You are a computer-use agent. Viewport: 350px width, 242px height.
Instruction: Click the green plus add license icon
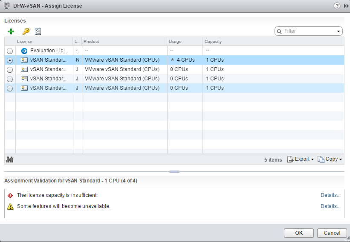11,31
